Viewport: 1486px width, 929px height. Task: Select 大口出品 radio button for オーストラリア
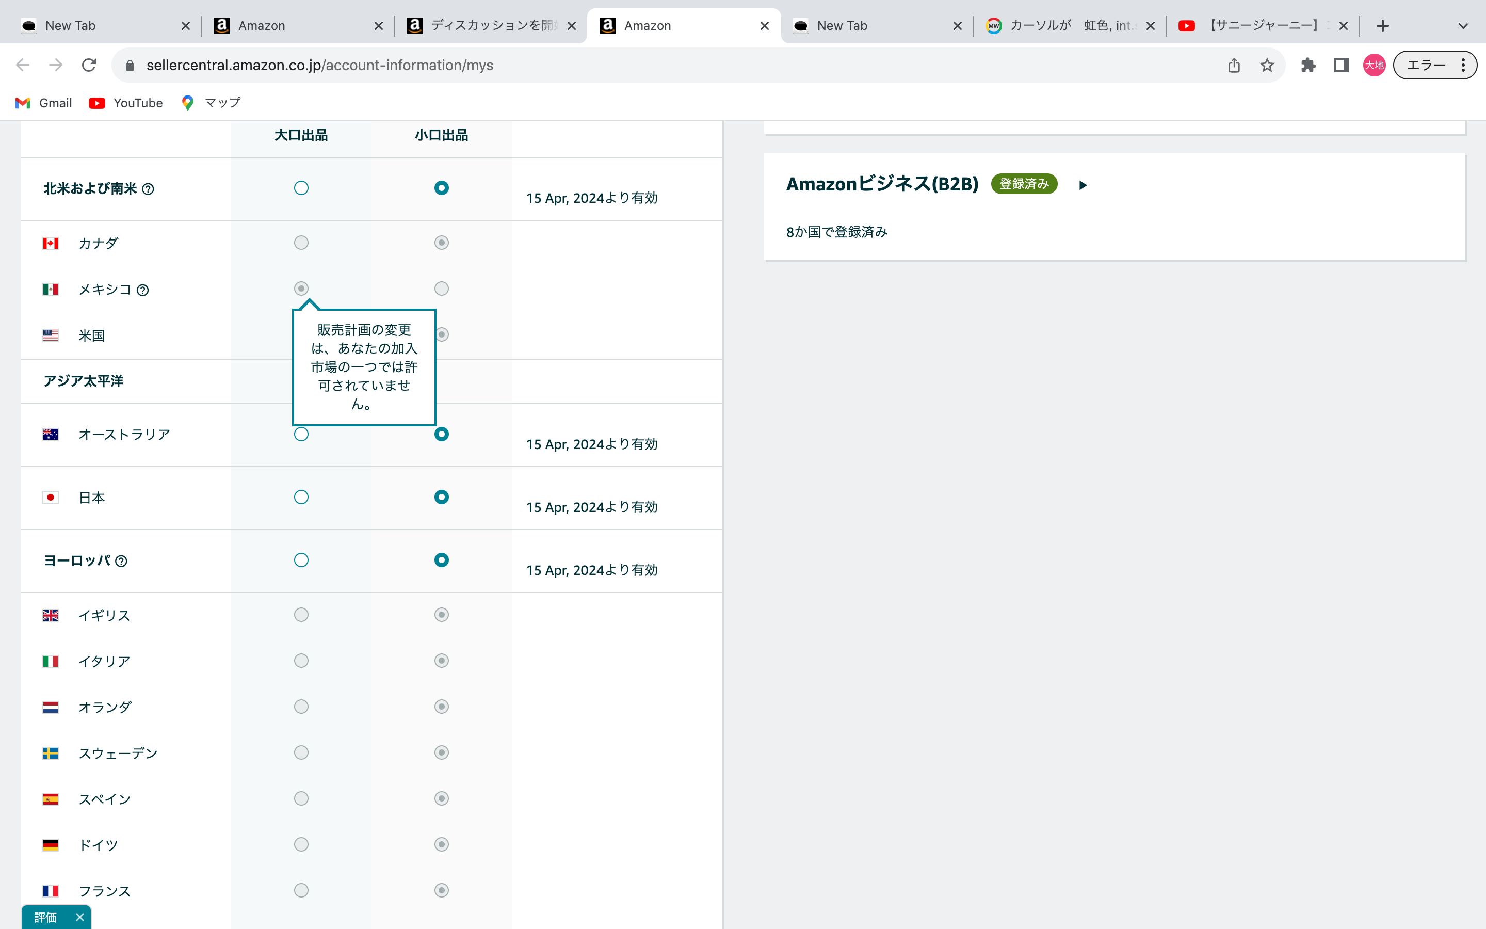[x=301, y=434]
